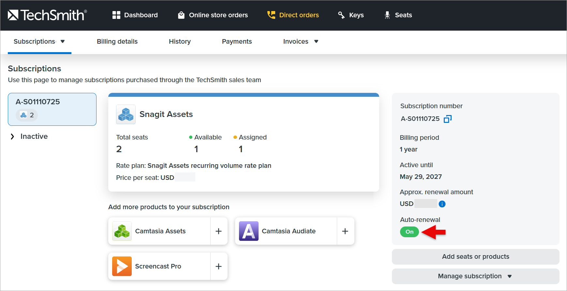Click the Screencast Pro orange icon
Viewport: 567px width, 291px height.
122,266
